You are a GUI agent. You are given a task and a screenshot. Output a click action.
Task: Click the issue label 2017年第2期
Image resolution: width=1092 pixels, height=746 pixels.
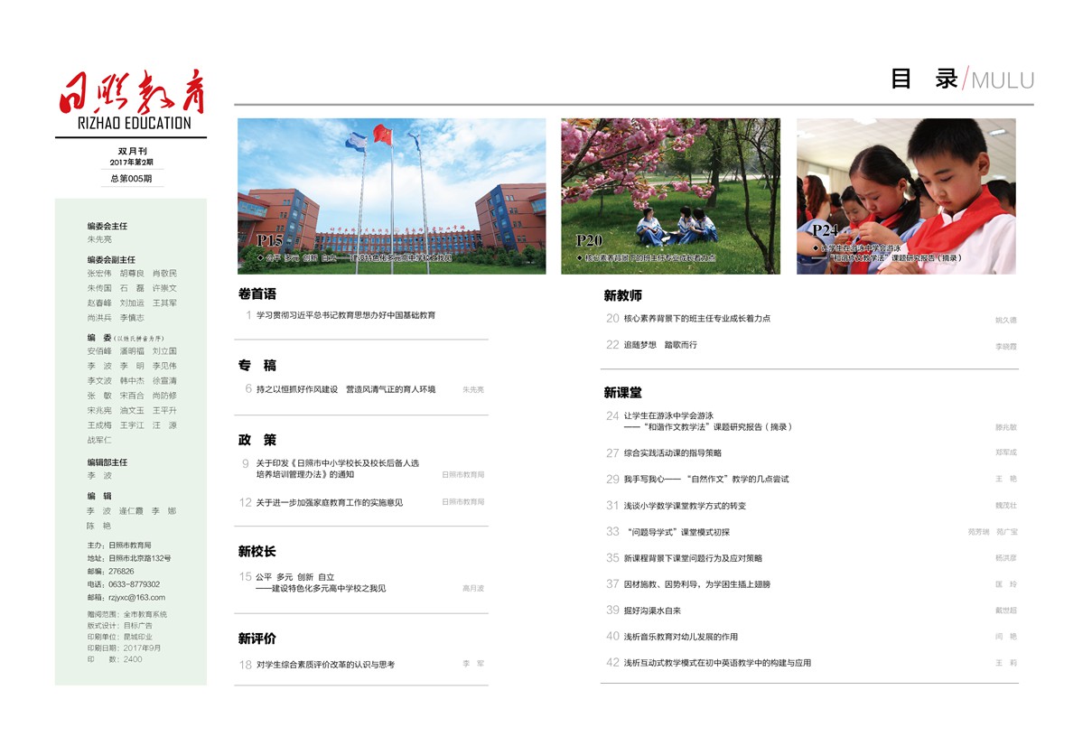(132, 163)
